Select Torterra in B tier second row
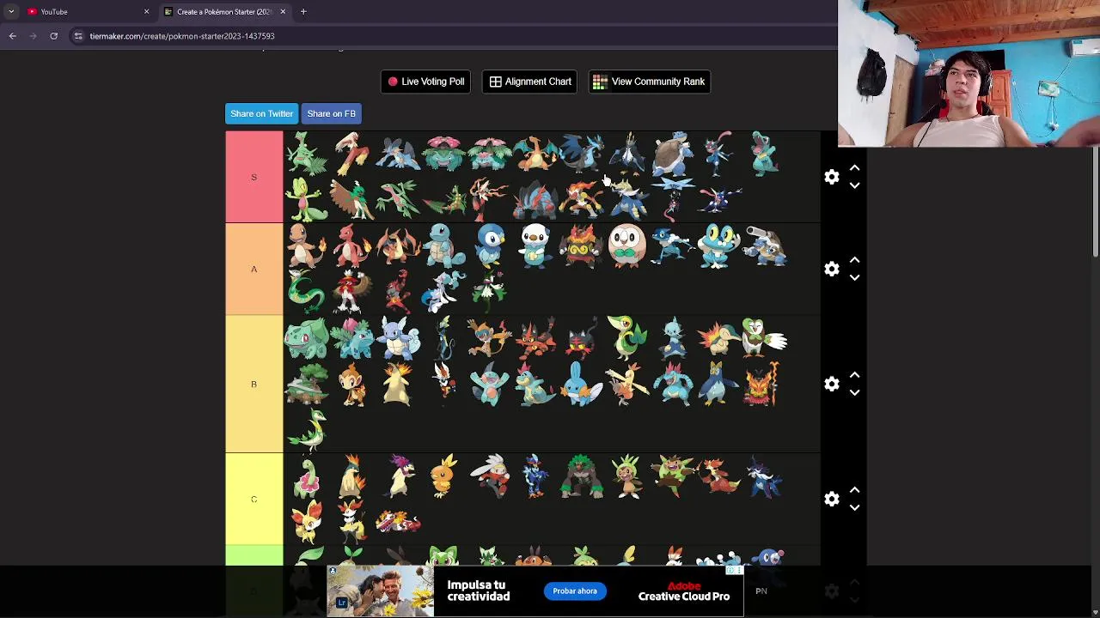The width and height of the screenshot is (1100, 618). (x=306, y=384)
